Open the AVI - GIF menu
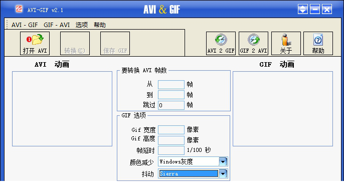 [x=25, y=25]
